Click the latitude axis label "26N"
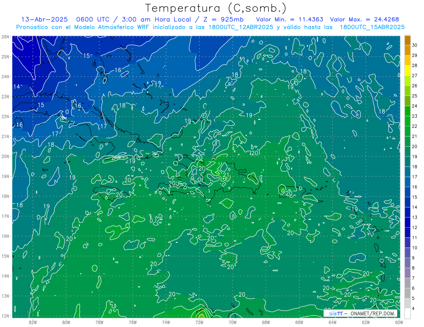The width and height of the screenshot is (424, 327). [x=5, y=36]
